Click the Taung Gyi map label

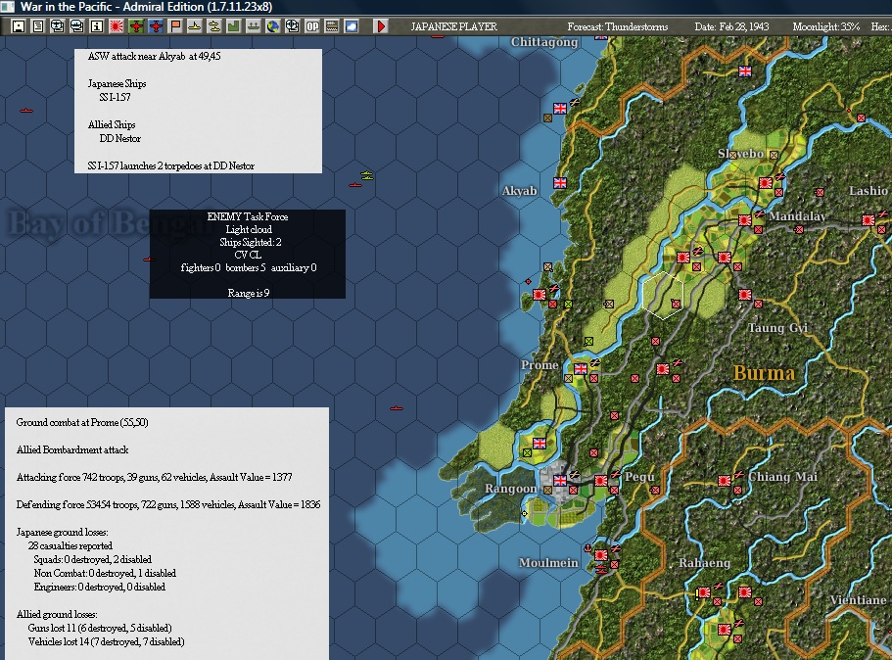tap(777, 328)
